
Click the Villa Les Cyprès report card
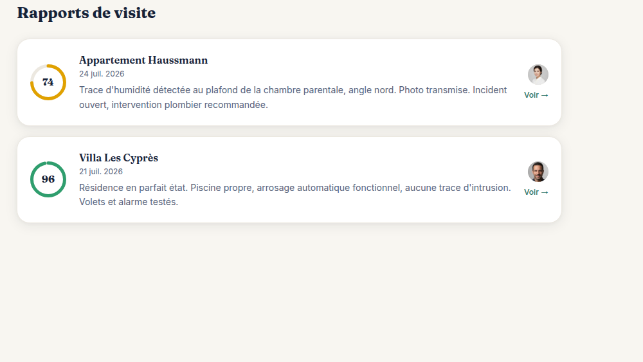click(289, 180)
